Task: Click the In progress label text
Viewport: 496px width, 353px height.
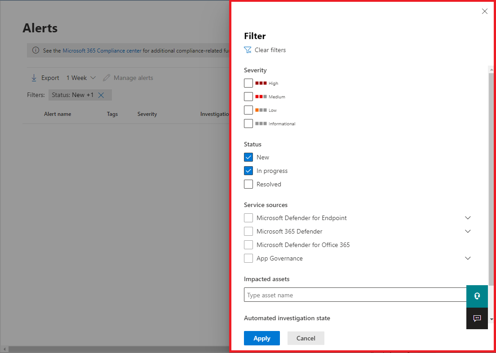Action: [x=272, y=171]
